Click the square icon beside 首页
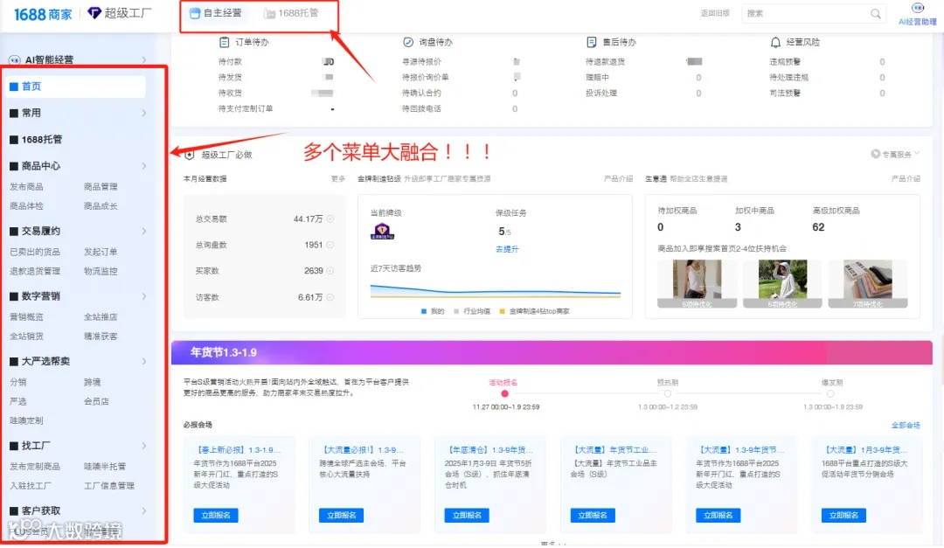This screenshot has width=944, height=548. tap(14, 87)
